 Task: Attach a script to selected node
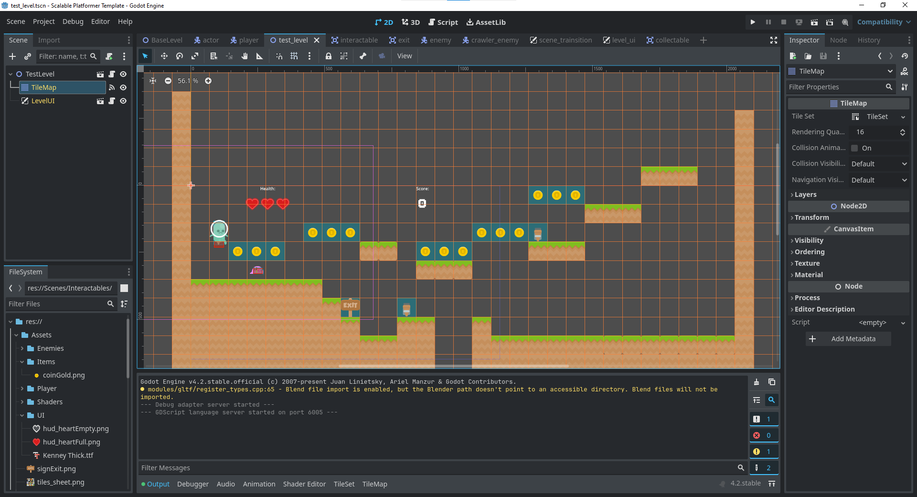click(x=109, y=56)
